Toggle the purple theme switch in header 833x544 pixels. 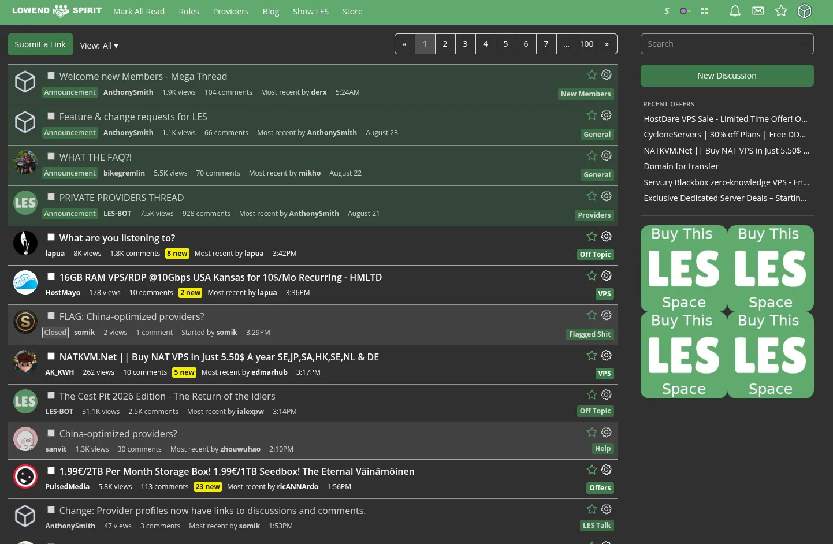(x=685, y=11)
